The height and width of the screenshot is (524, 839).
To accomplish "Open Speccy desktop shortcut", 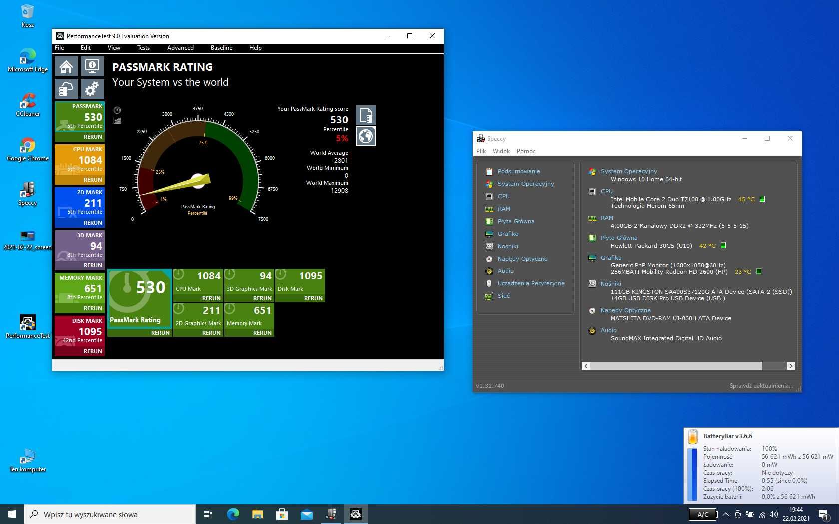I will click(28, 194).
